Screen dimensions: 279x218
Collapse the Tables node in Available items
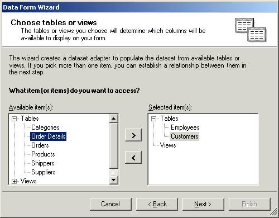click(15, 119)
